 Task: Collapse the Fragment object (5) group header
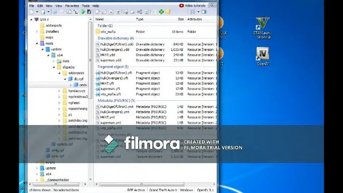pyautogui.click(x=113, y=66)
